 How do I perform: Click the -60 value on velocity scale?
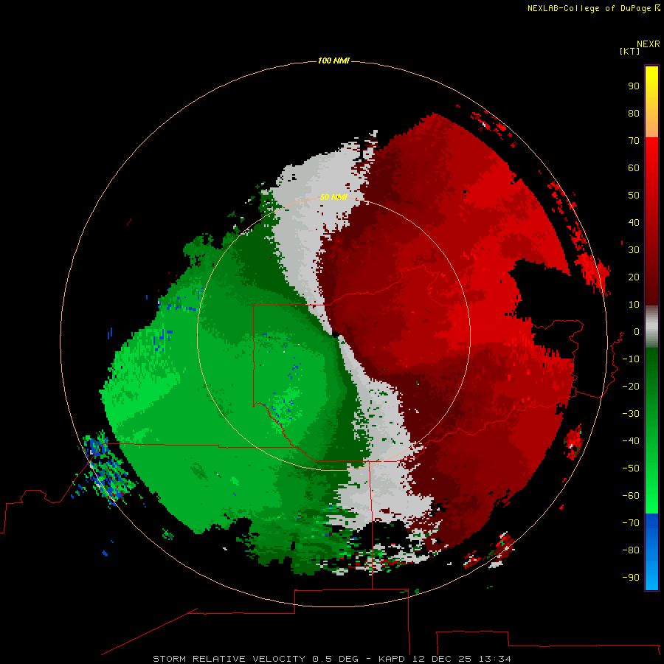coord(631,496)
